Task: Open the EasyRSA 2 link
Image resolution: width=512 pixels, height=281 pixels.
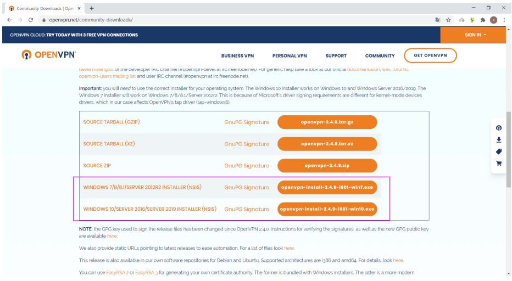Action: [x=117, y=273]
